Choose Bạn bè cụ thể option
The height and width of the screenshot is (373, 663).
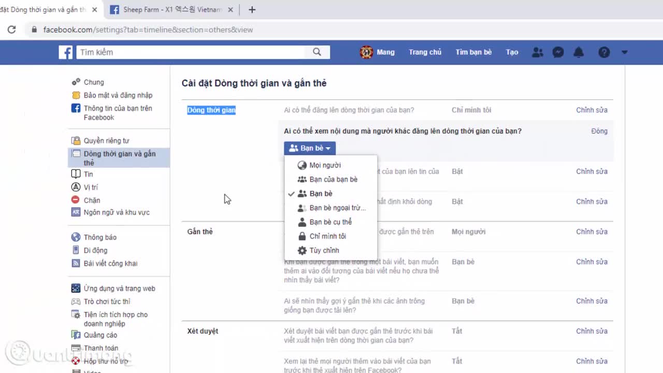pyautogui.click(x=330, y=222)
